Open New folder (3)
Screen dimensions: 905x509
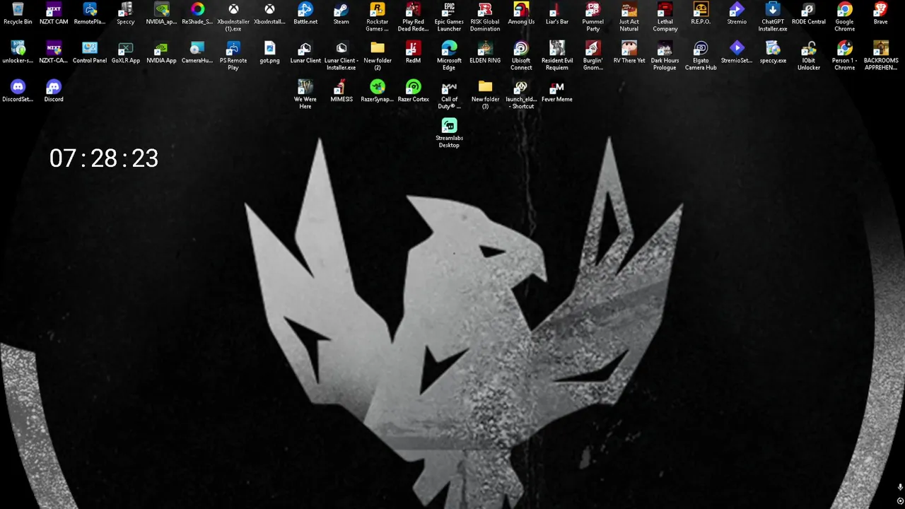coord(485,95)
